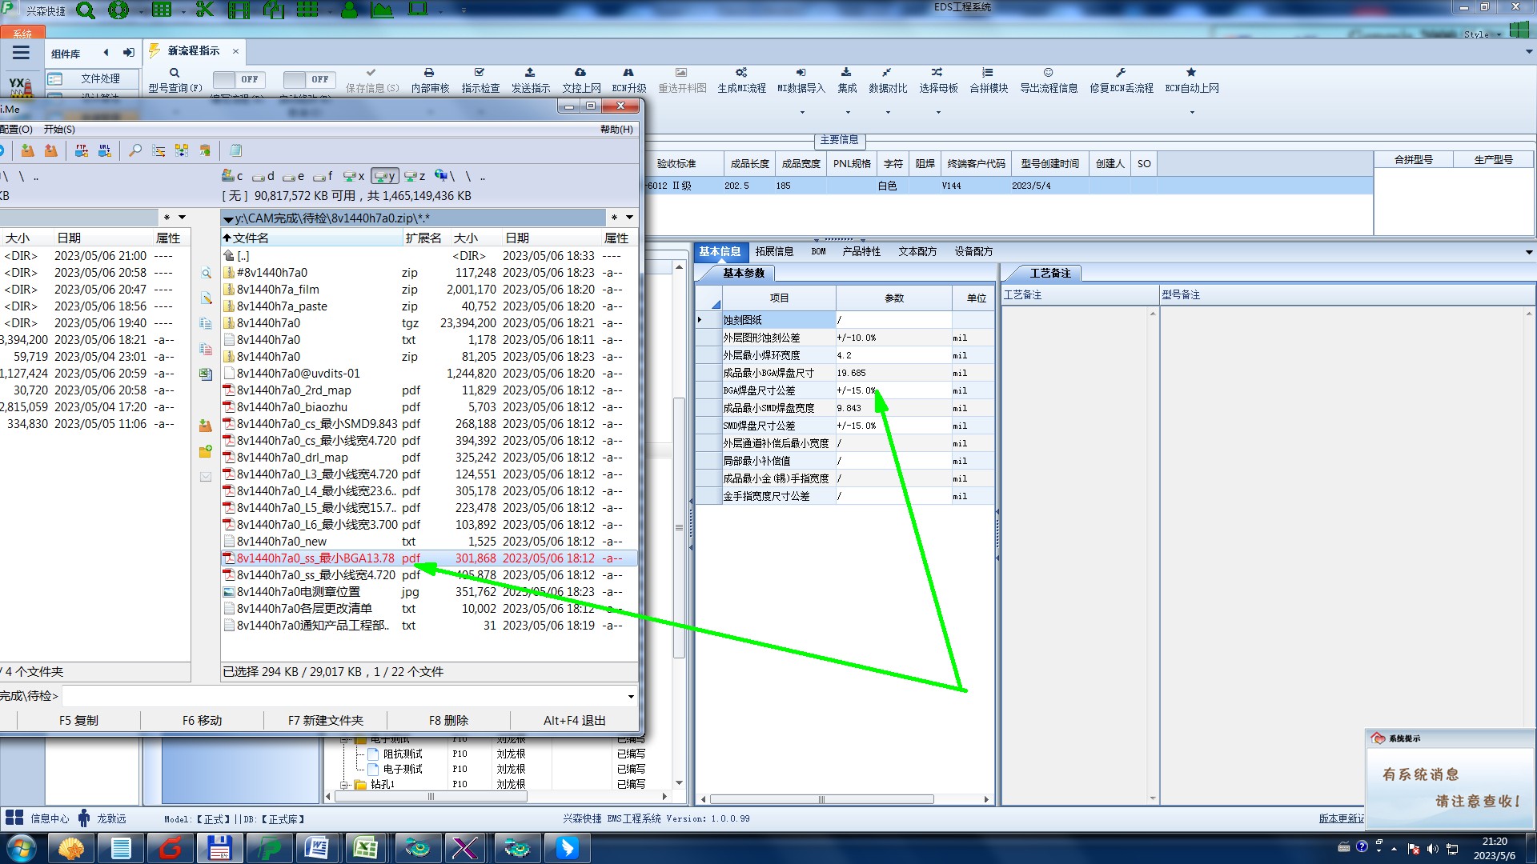Open command line dropdown in file manager
1537x864 pixels.
tap(631, 697)
